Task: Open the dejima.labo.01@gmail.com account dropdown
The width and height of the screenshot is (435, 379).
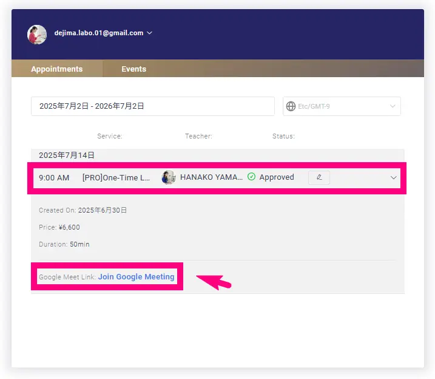Action: point(103,33)
